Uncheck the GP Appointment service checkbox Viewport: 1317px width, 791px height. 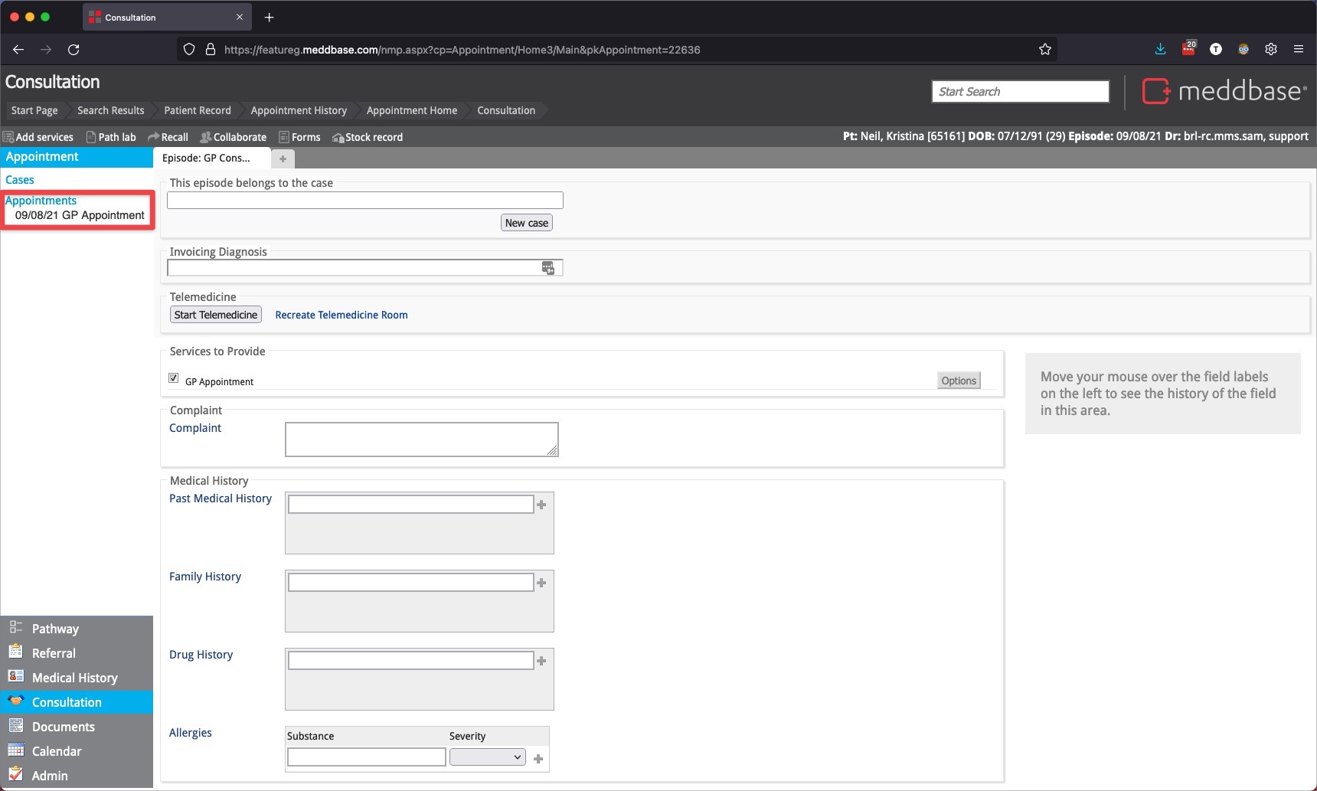pyautogui.click(x=174, y=378)
